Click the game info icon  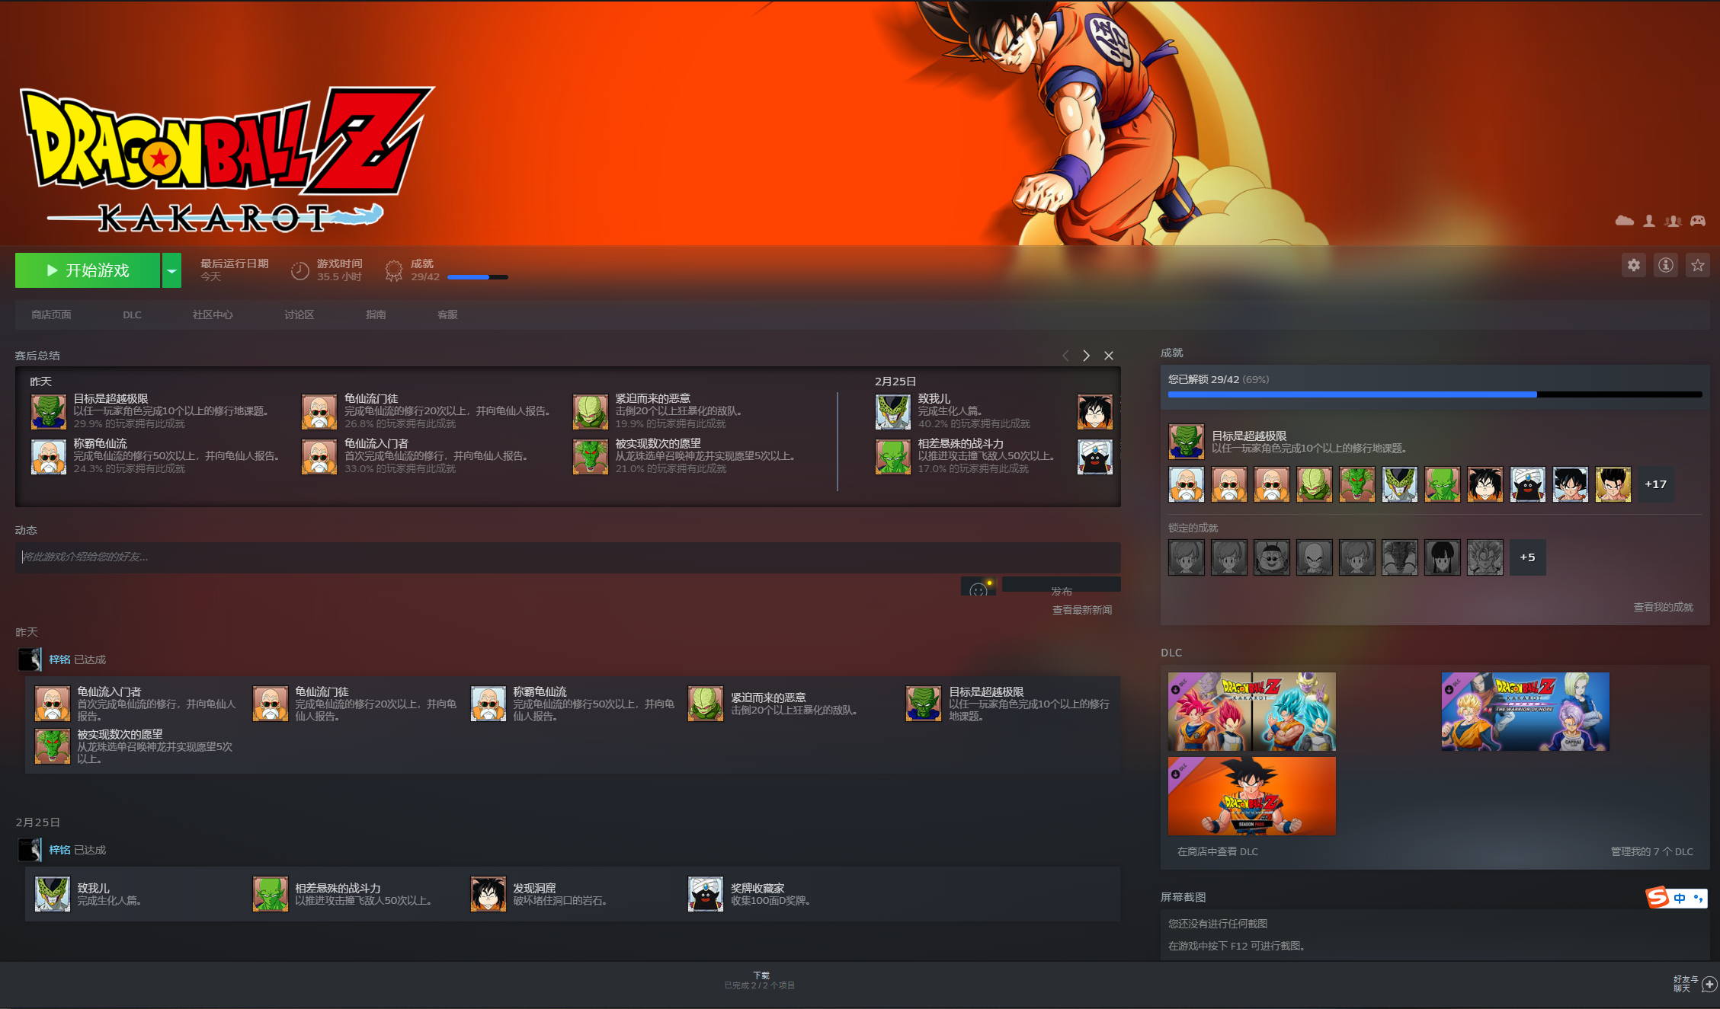(x=1666, y=265)
